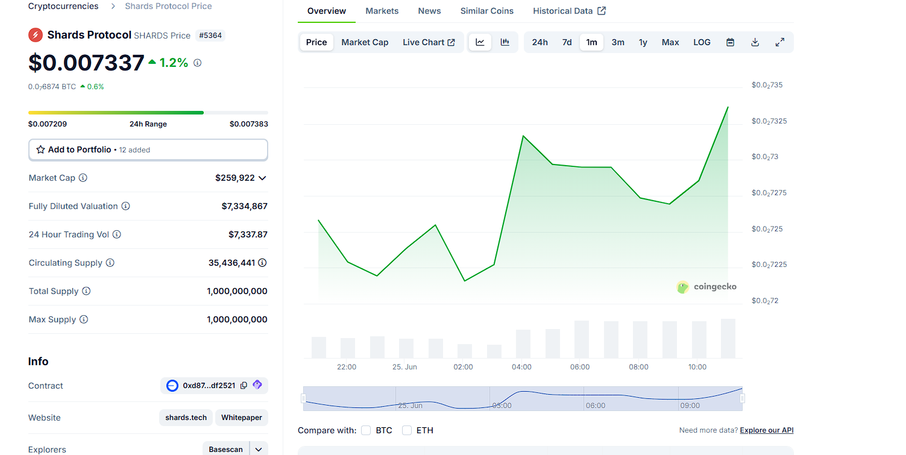The image size is (906, 455).
Task: Switch to candlestick chart view icon
Action: pyautogui.click(x=505, y=42)
